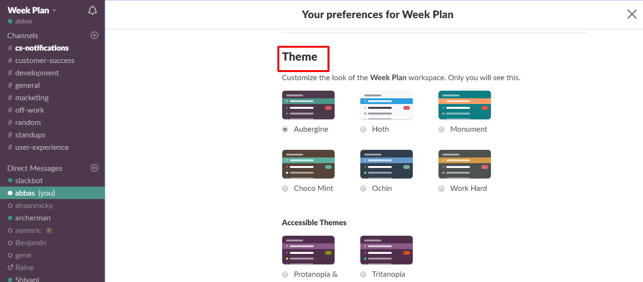Screen dimensions: 643x282
Task: Start new direct message with plus icon
Action: coord(94,168)
